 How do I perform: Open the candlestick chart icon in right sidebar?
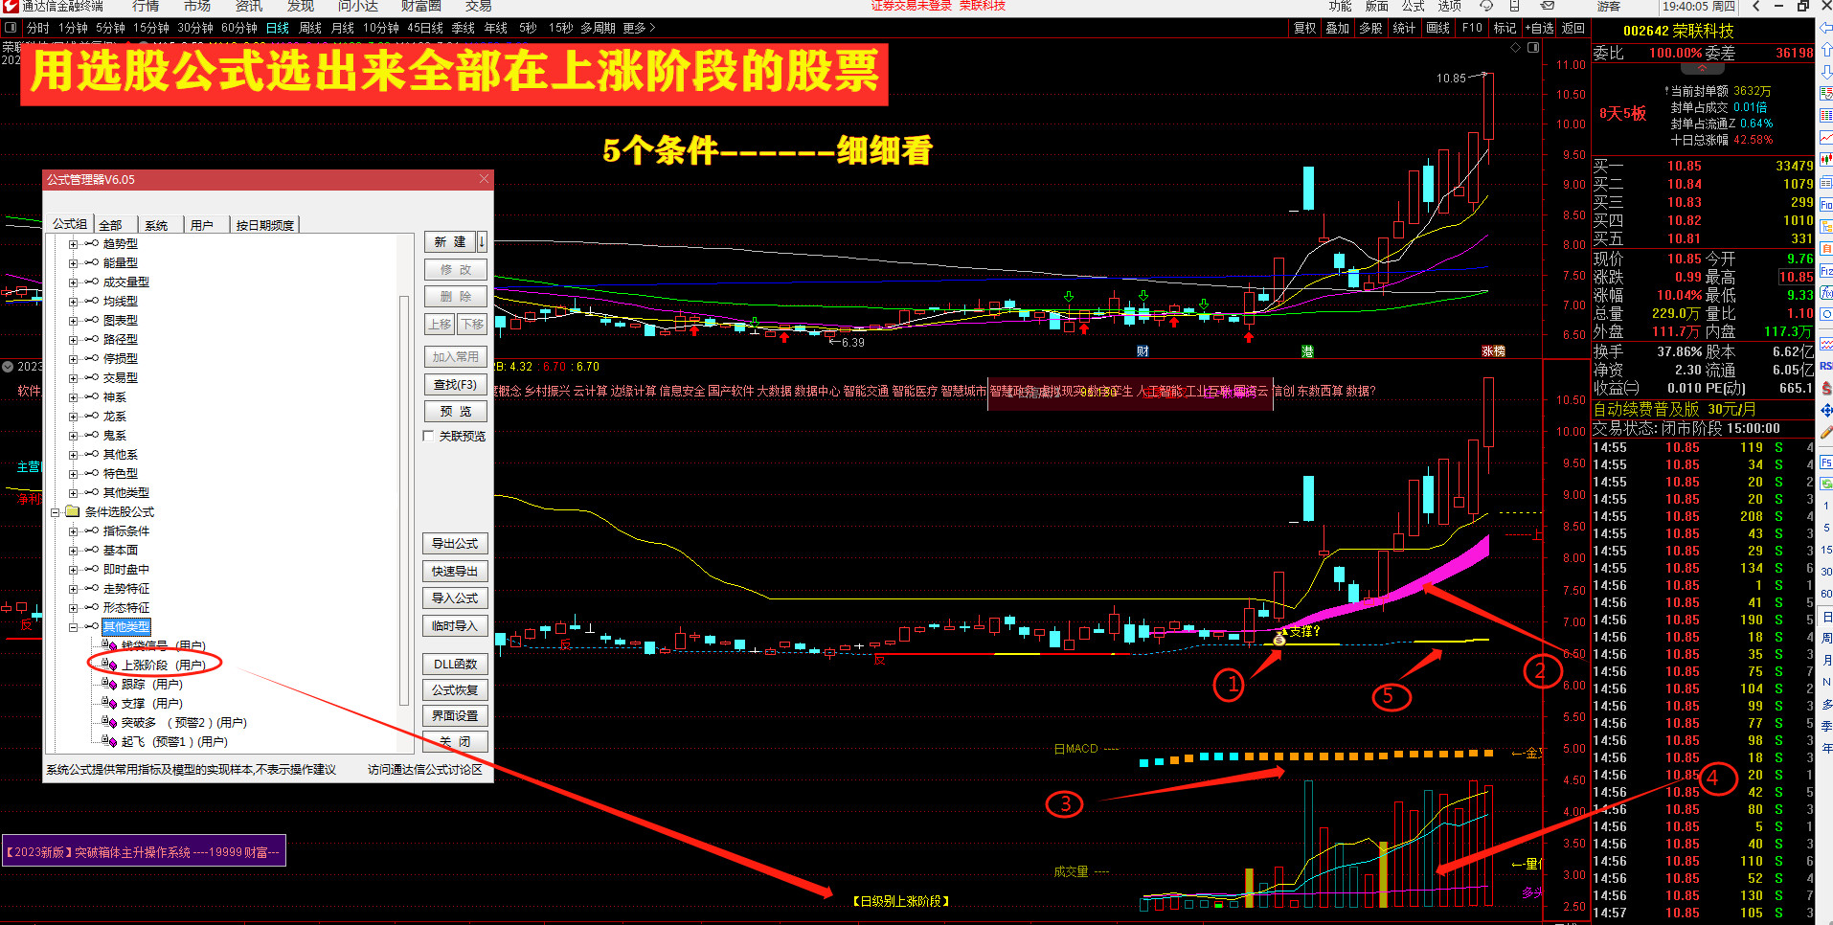(1826, 160)
